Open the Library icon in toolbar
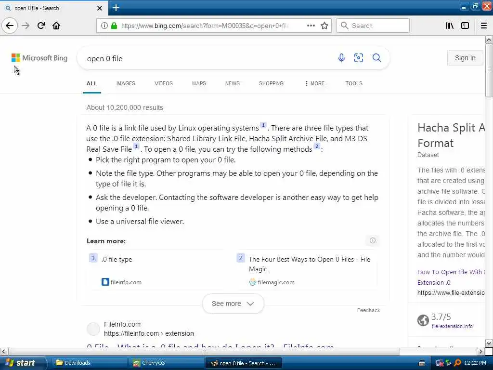Screen dimensions: 493x370 450,26
